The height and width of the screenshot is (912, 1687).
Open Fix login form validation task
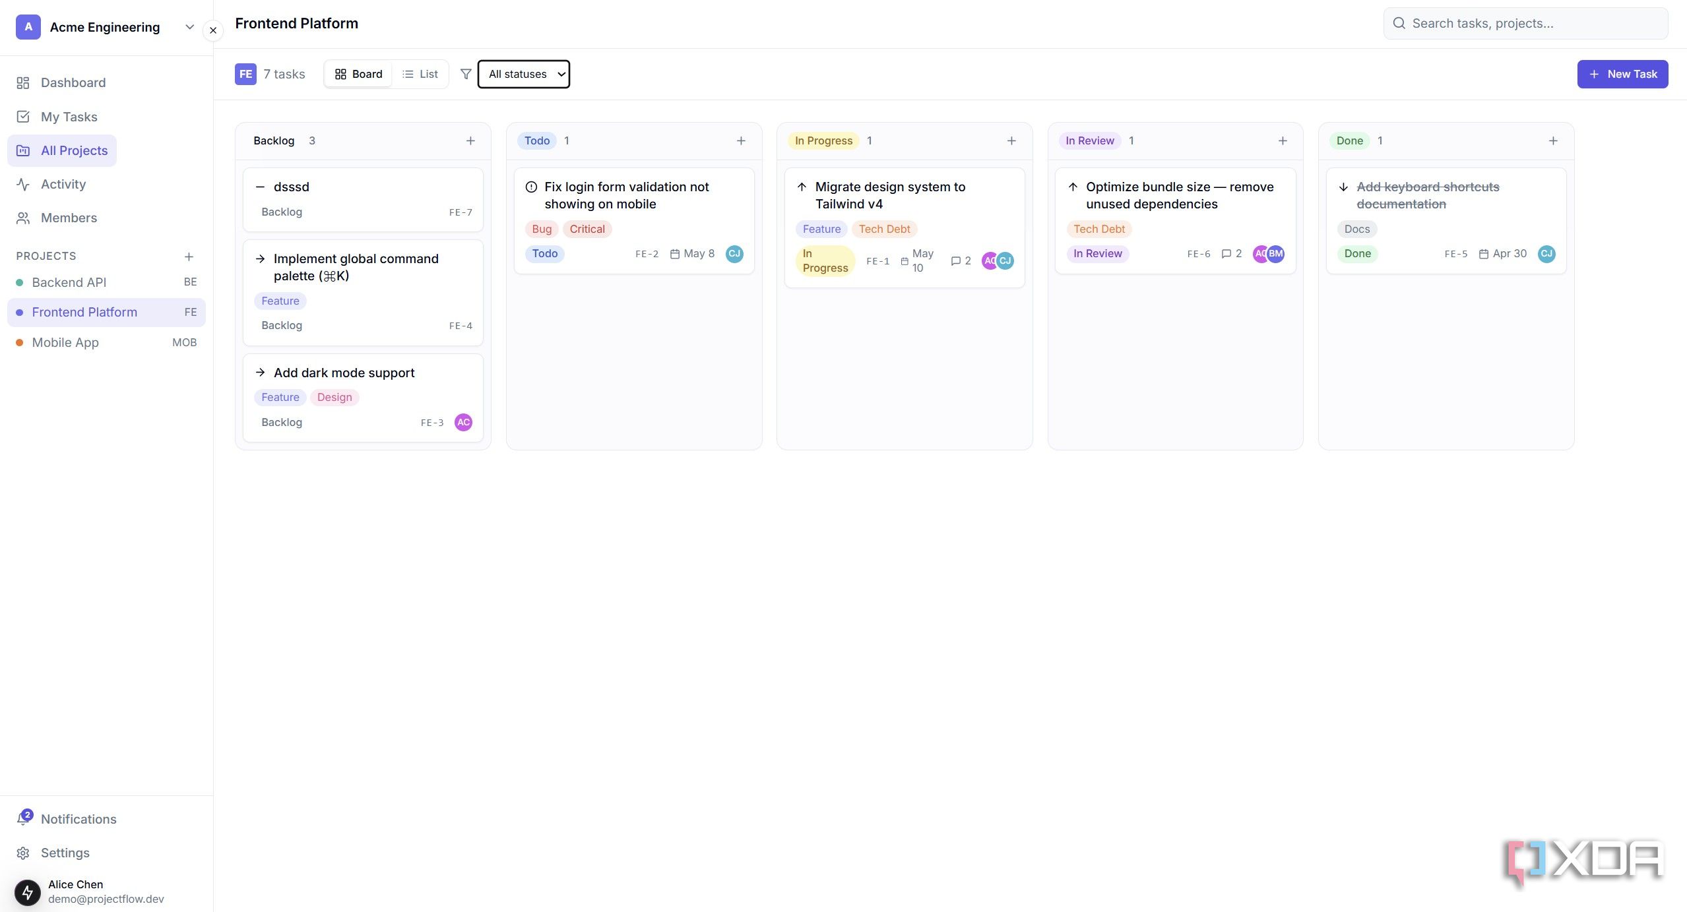634,221
